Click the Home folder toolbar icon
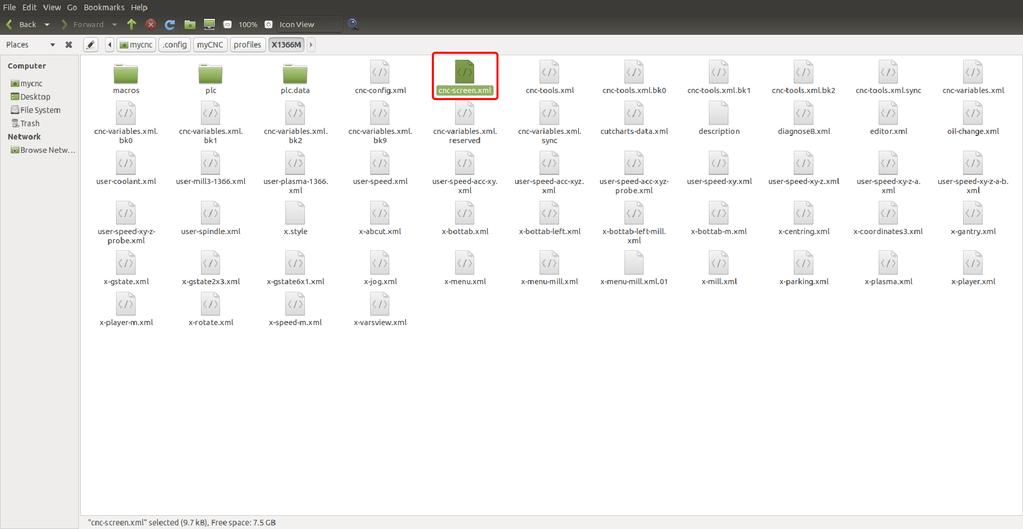Viewport: 1023px width, 529px height. 190,25
